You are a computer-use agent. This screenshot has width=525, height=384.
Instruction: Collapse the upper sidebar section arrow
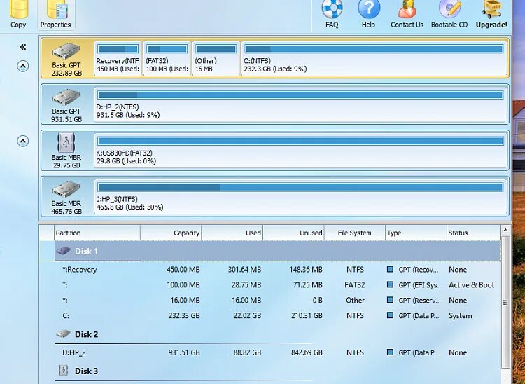22,67
